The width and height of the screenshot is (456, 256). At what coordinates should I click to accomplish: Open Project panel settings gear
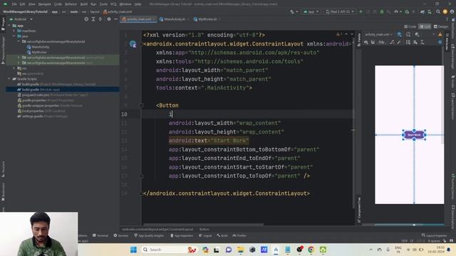109,19
